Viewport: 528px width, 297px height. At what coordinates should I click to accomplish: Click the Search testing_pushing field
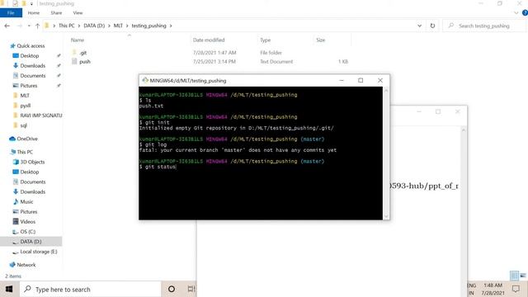click(484, 26)
